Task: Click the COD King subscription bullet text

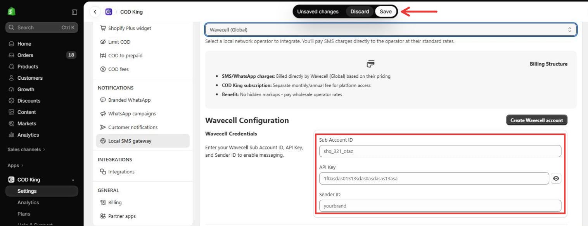Action: click(x=296, y=86)
